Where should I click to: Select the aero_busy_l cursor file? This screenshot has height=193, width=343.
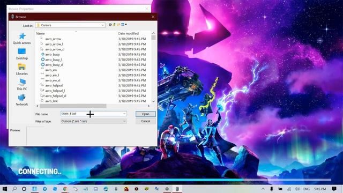pos(54,60)
